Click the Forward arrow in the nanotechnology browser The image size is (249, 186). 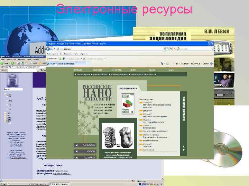[x=52, y=49]
